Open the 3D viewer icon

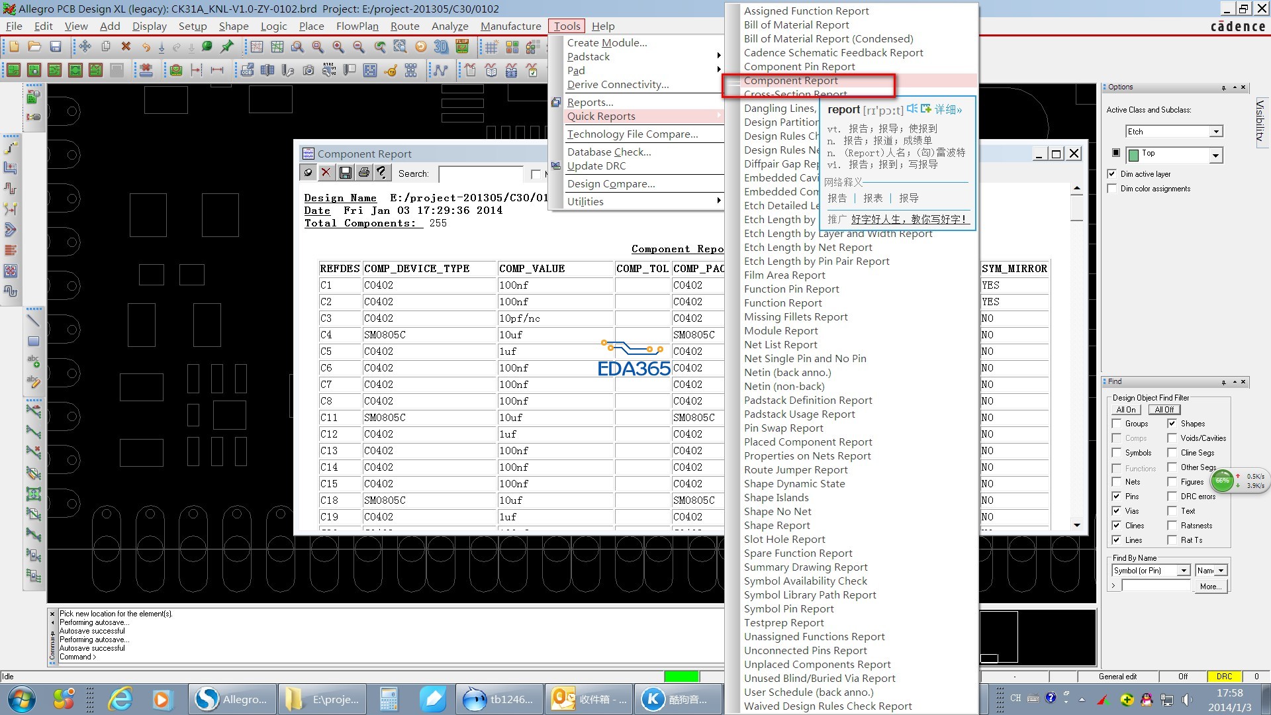point(441,47)
